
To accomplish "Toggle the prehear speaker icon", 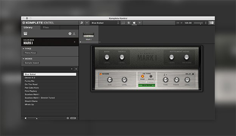I will tap(25, 118).
